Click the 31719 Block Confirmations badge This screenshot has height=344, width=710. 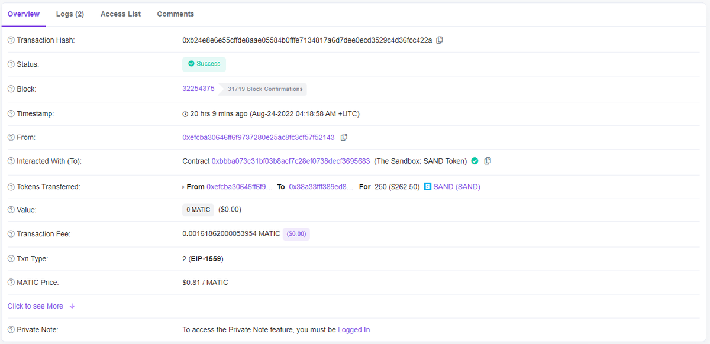click(x=264, y=89)
